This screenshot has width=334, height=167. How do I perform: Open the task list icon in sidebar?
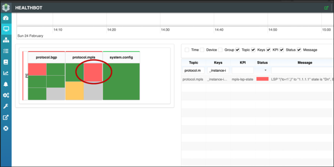(6, 51)
